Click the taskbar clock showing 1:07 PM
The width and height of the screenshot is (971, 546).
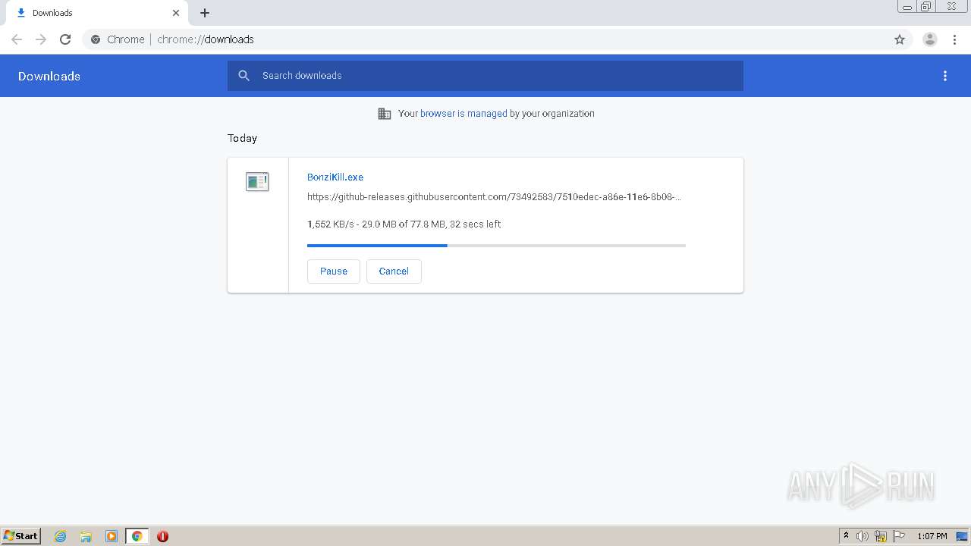tap(932, 536)
